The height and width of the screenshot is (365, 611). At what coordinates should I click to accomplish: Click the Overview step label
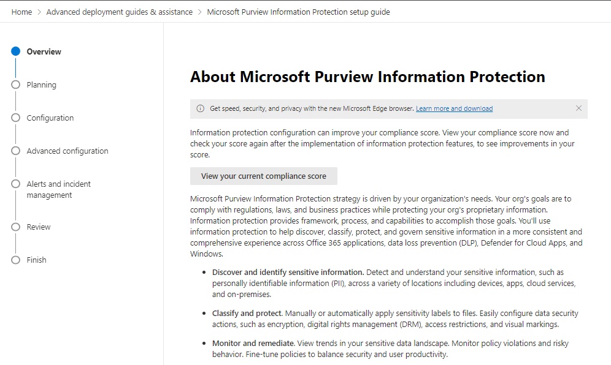coord(44,52)
